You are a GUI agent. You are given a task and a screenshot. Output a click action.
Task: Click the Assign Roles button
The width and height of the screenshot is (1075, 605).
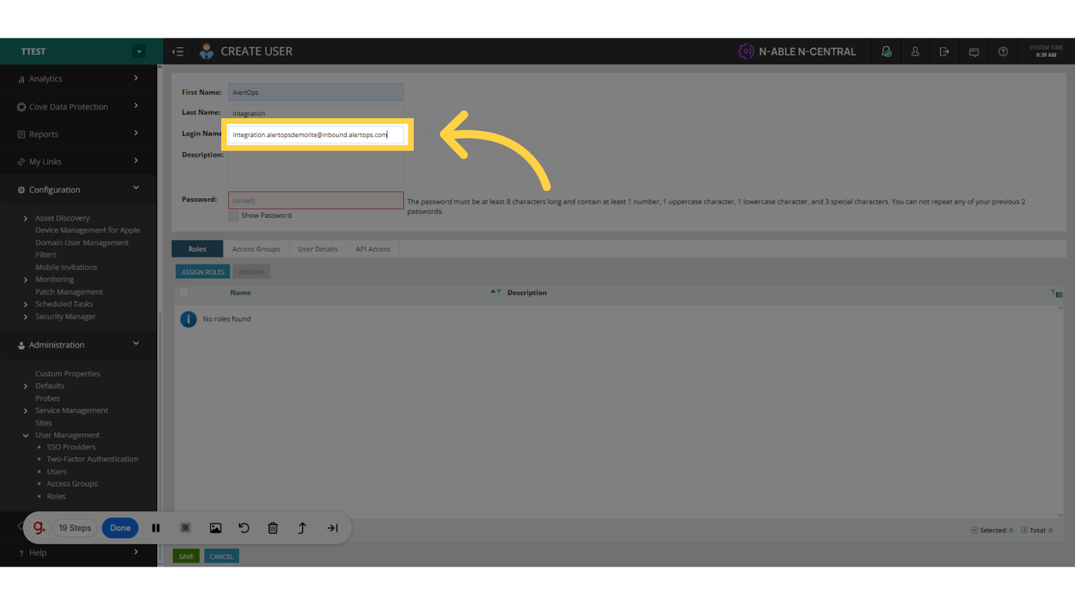pos(203,272)
